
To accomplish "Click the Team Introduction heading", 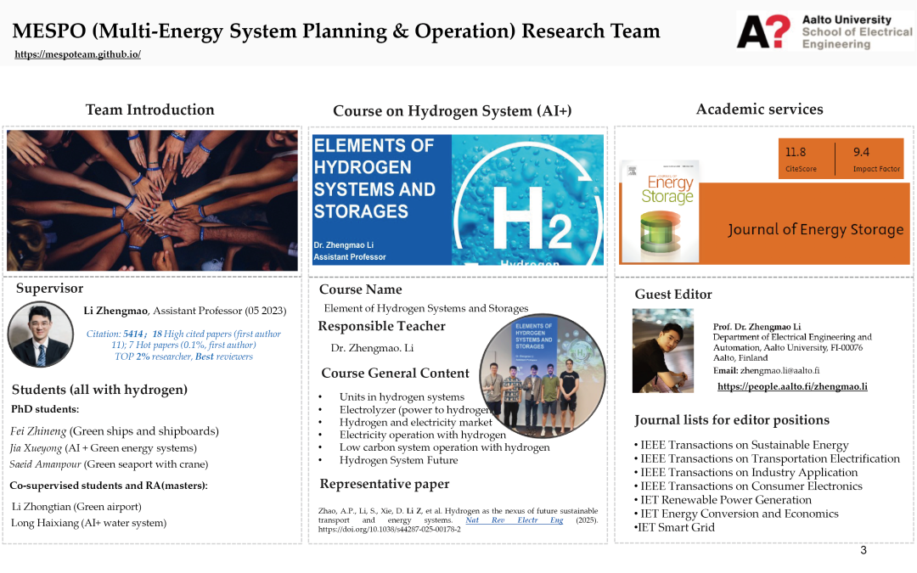I will point(149,110).
